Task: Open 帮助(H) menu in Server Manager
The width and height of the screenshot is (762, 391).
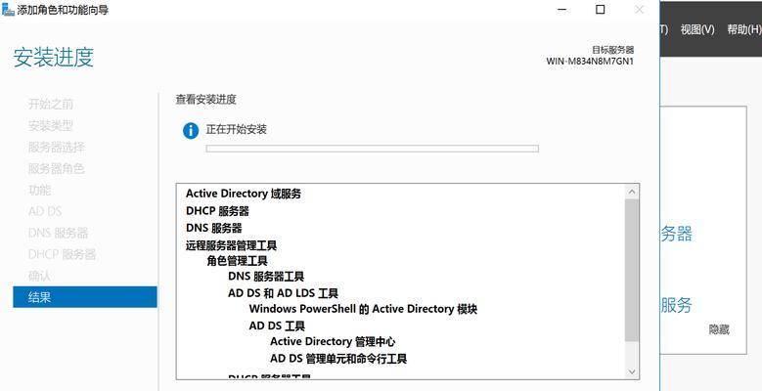Action: [743, 29]
